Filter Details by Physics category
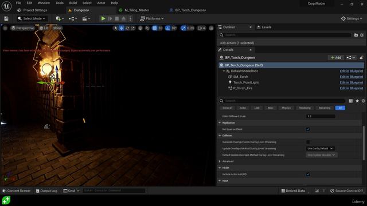This screenshot has width=367, height=206. tap(286, 108)
